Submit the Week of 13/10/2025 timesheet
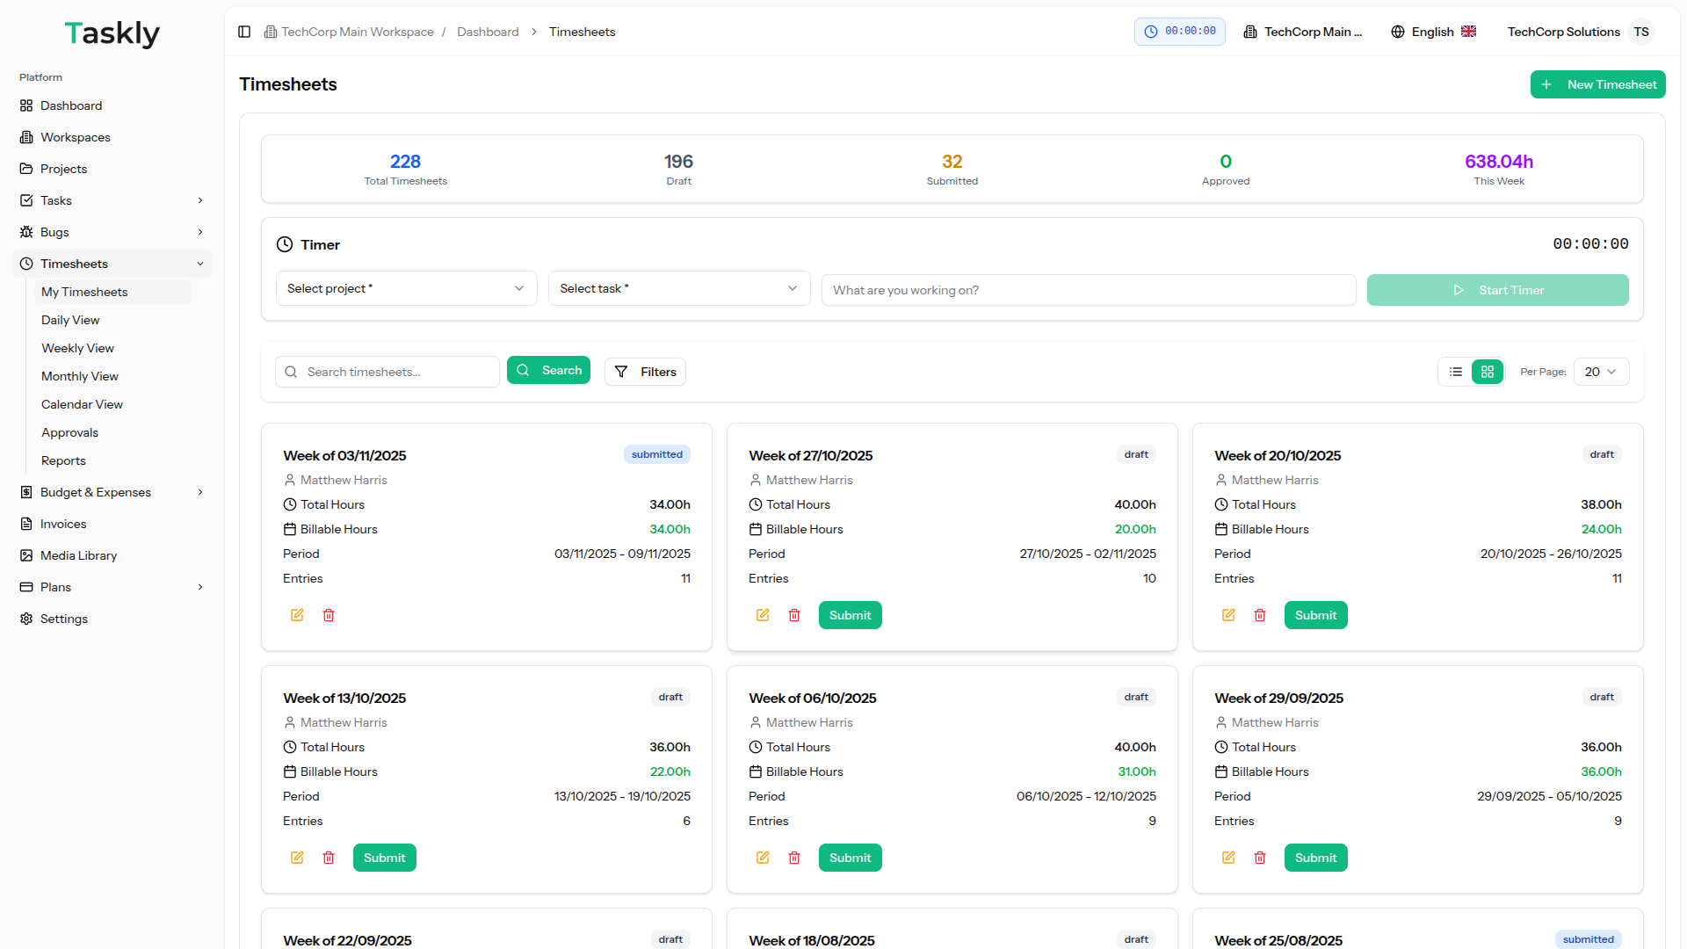Viewport: 1687px width, 949px height. [384, 858]
